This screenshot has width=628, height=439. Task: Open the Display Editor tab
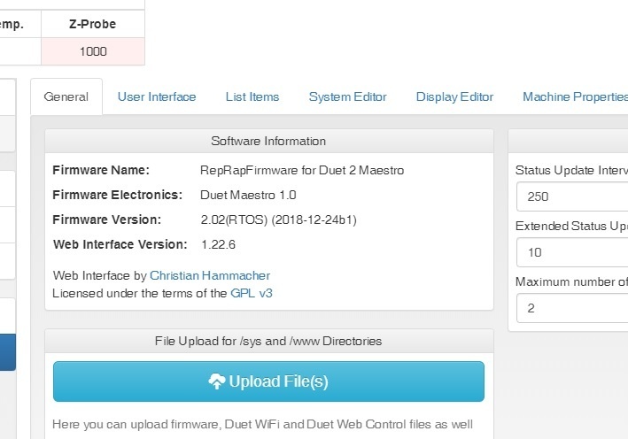tap(454, 96)
